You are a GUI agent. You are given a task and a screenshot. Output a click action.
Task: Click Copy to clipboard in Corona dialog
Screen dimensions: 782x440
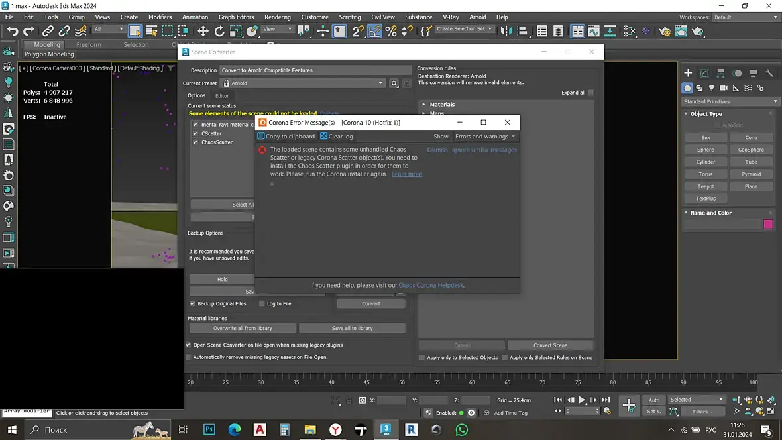286,137
